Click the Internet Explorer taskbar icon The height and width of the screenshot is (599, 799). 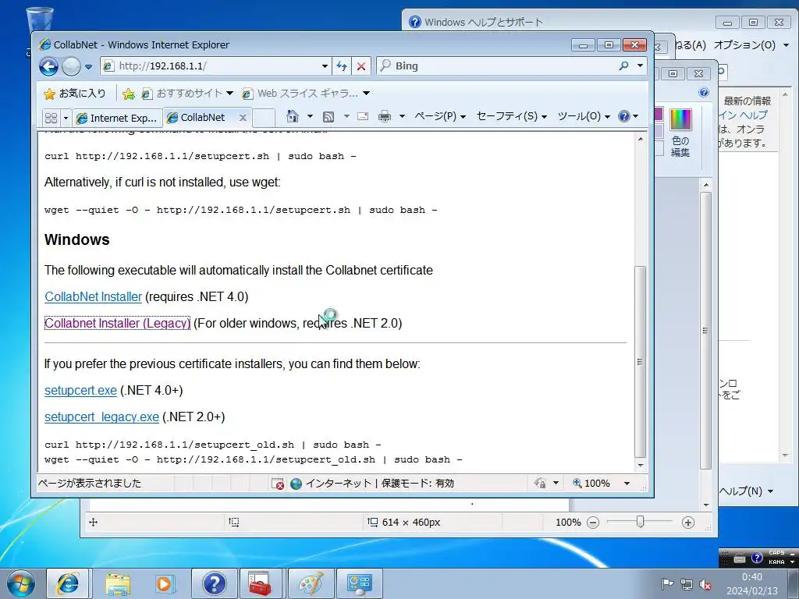(x=68, y=583)
